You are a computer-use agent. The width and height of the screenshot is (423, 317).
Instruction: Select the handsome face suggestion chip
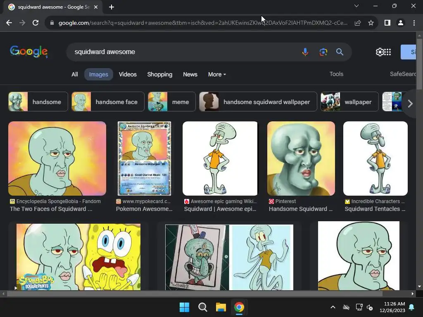pos(108,102)
